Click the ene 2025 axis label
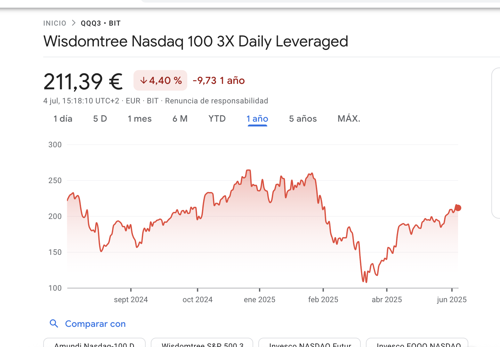The image size is (500, 347). [x=260, y=300]
